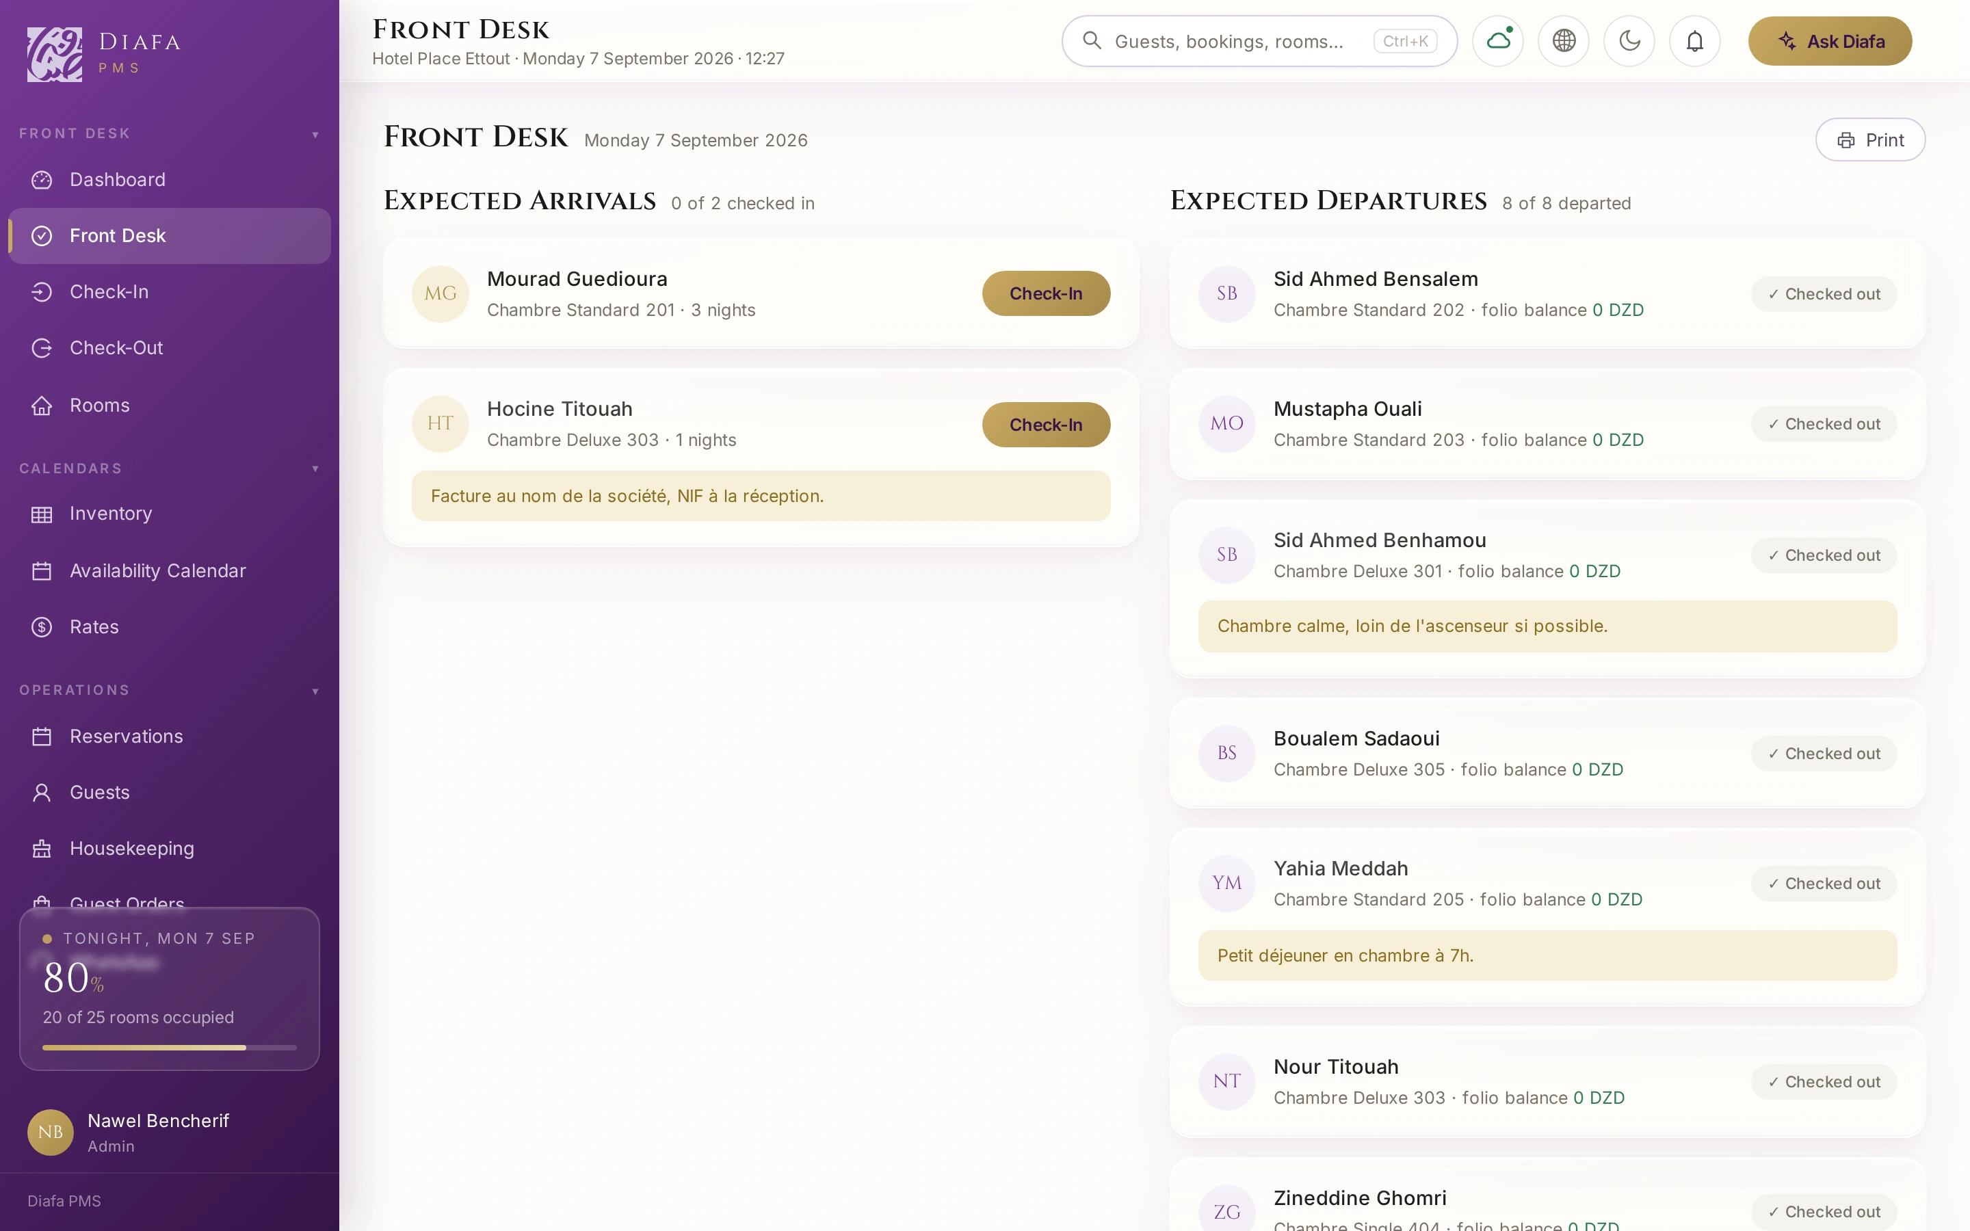The width and height of the screenshot is (1970, 1231).
Task: Click the HT avatar for Hocine Titouah
Action: point(441,424)
